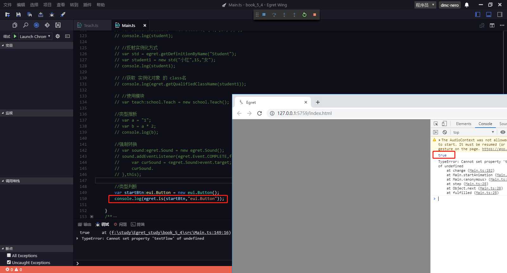This screenshot has height=273, width=507.
Task: Open the Launch Chrome configuration dropdown
Action: pos(35,37)
